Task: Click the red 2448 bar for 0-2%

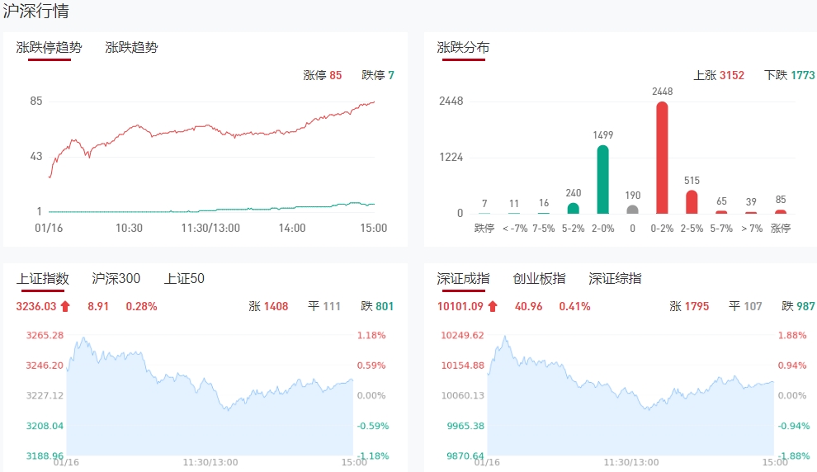Action: click(x=662, y=158)
